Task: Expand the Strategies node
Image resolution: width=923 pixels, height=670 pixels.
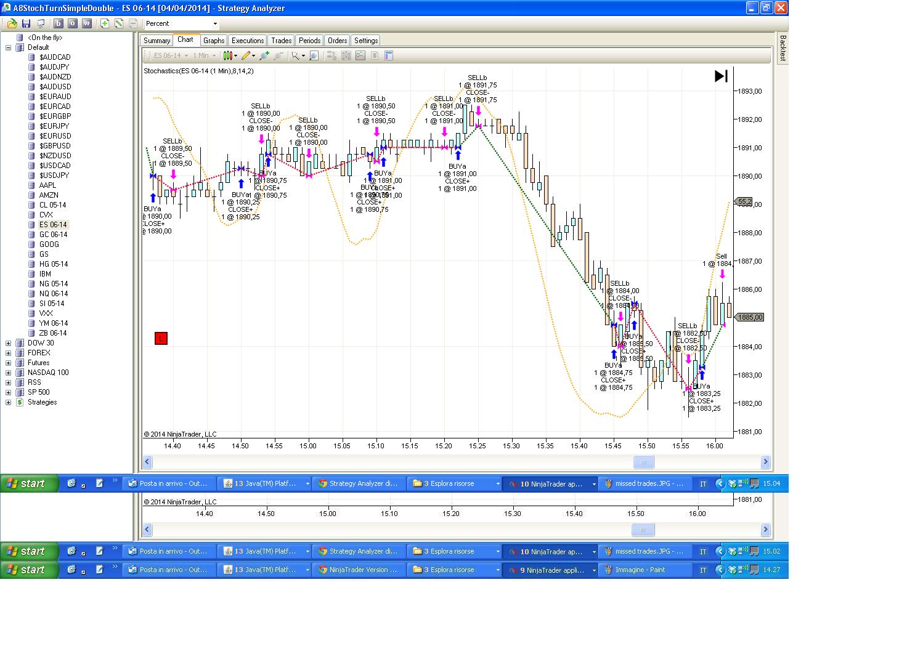Action: [x=9, y=402]
